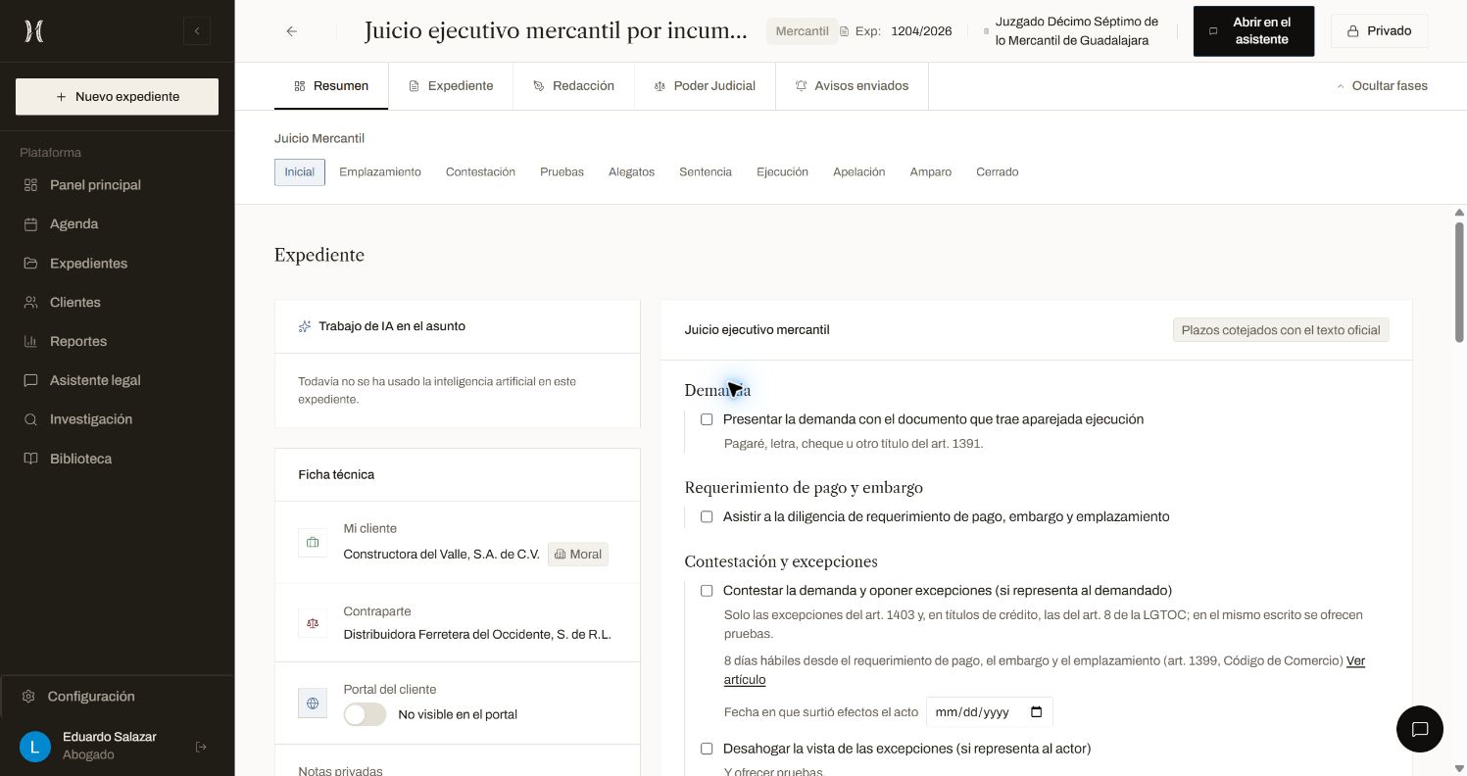The width and height of the screenshot is (1467, 776).
Task: Select the Emplazamiento phase
Action: point(380,172)
